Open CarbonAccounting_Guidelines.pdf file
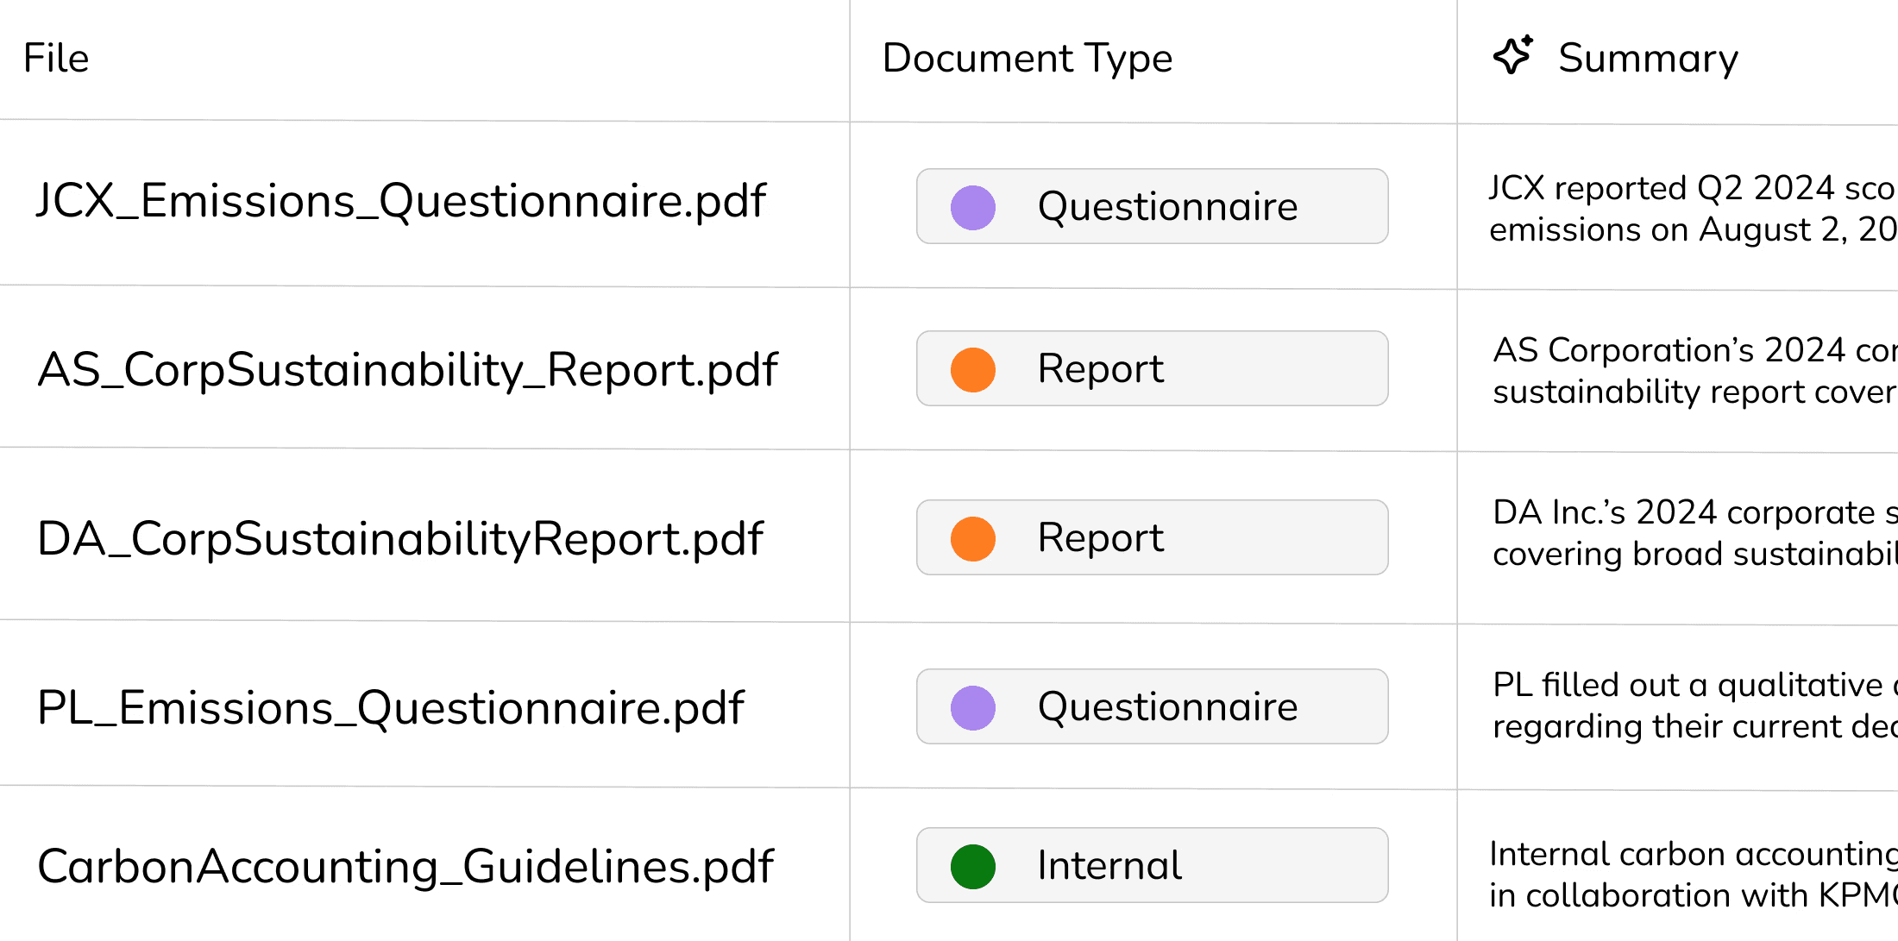1898x941 pixels. click(405, 867)
